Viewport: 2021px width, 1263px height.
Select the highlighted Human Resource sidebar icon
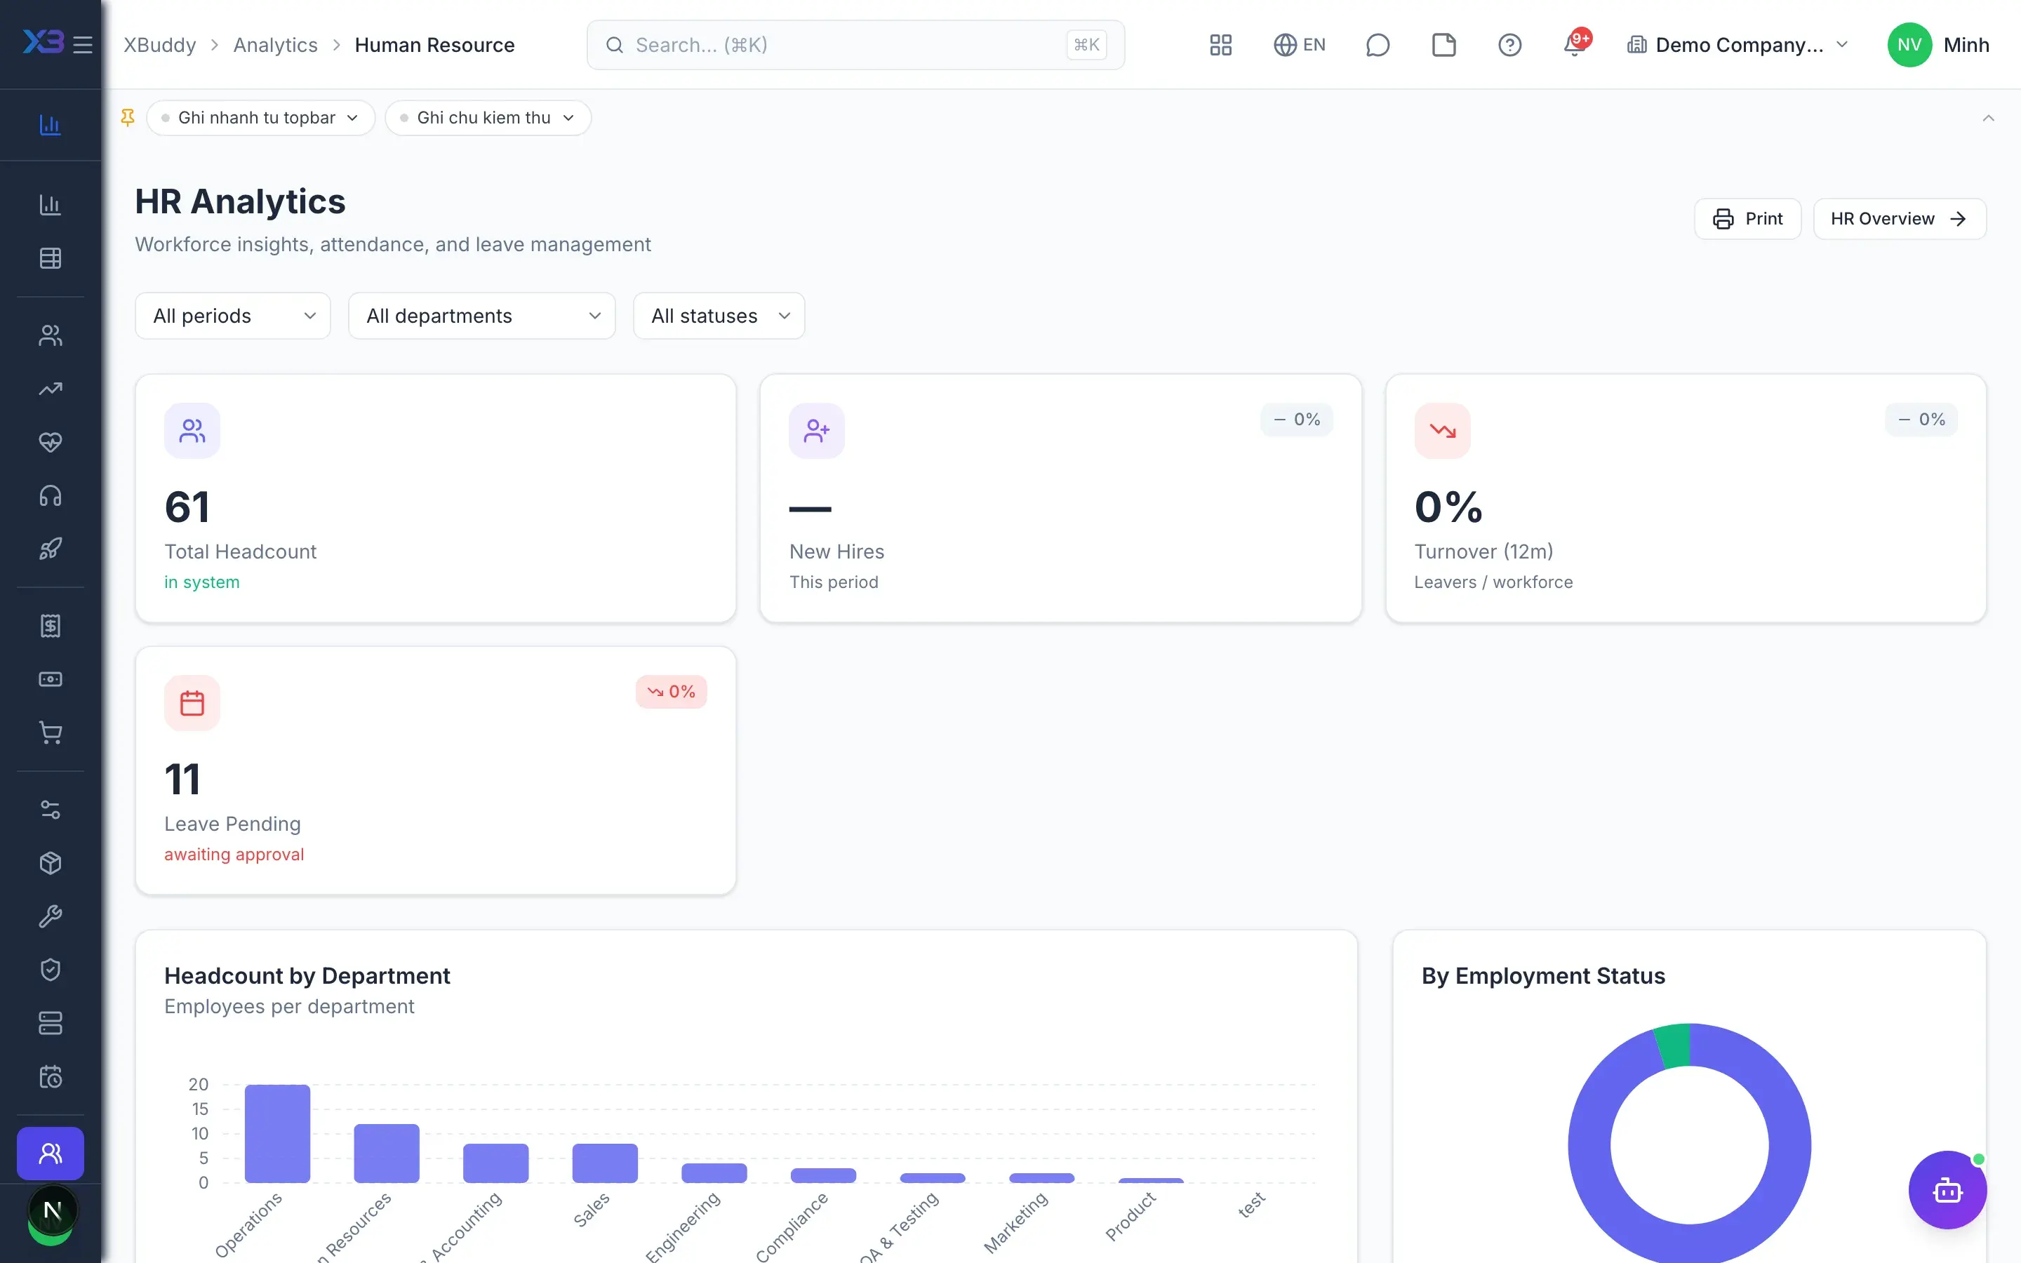50,1154
